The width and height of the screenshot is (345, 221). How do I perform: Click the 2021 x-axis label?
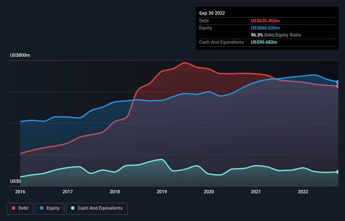[x=256, y=192]
